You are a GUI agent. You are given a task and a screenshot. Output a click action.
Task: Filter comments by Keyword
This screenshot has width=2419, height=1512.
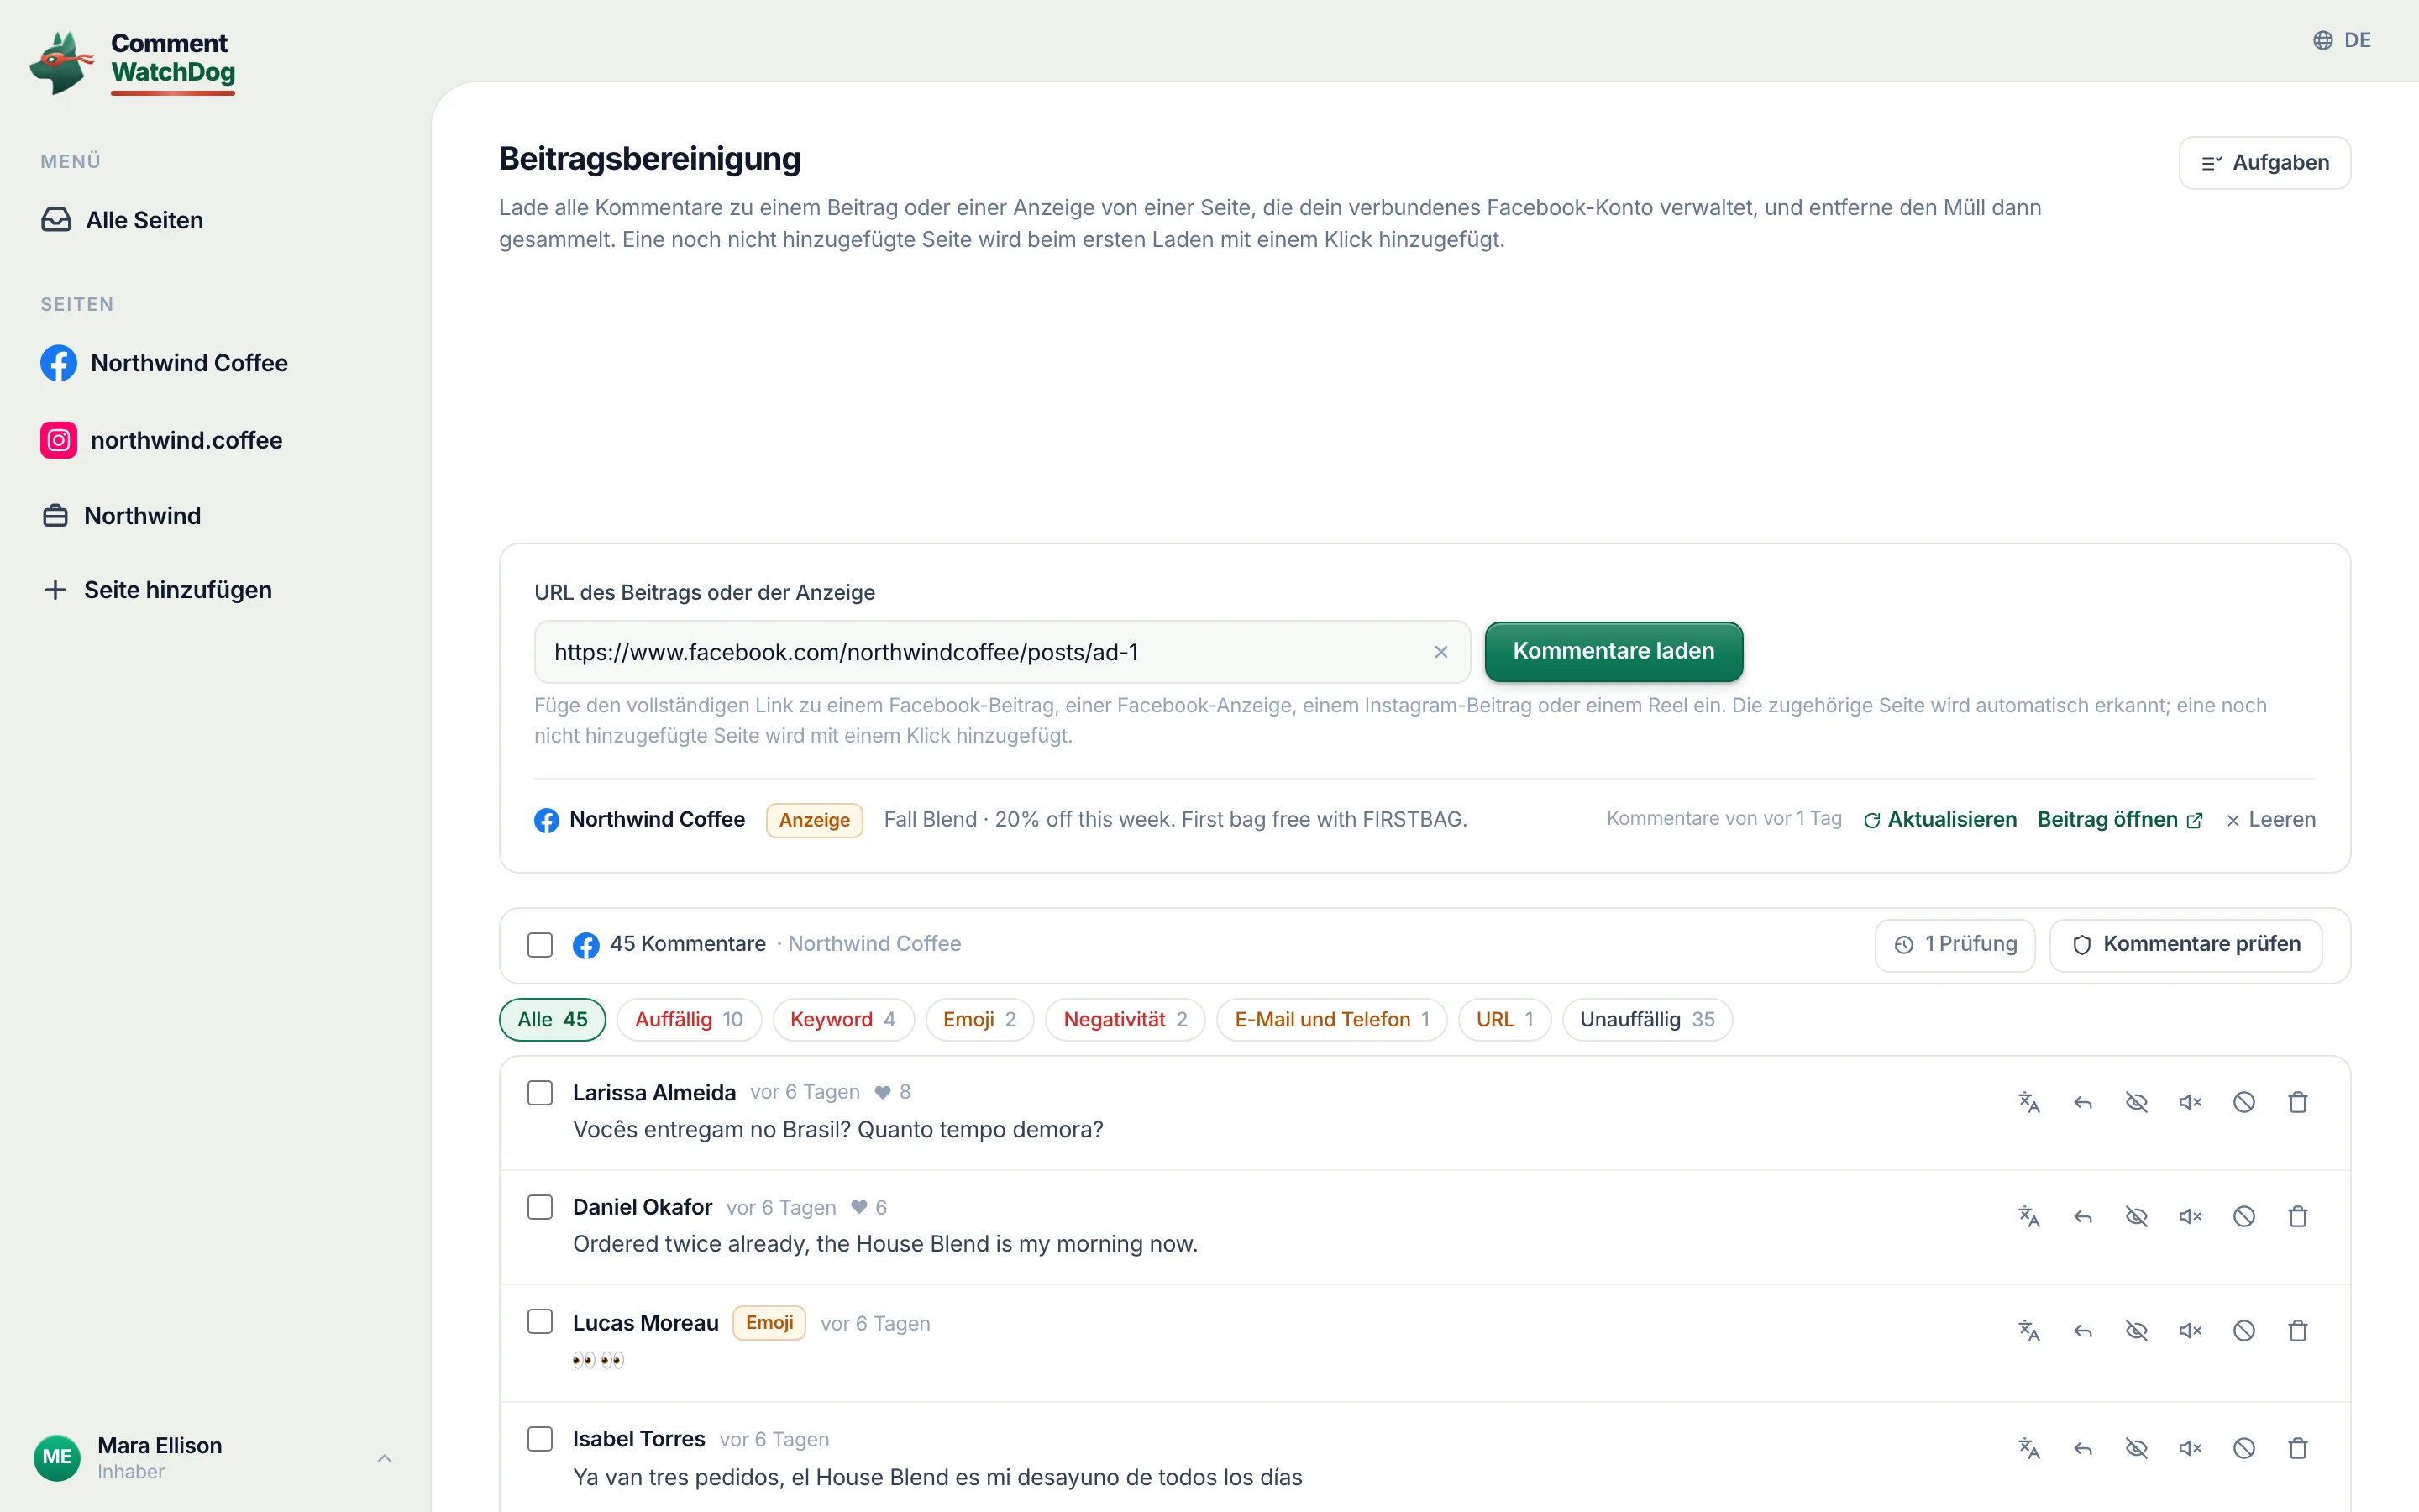[842, 1019]
